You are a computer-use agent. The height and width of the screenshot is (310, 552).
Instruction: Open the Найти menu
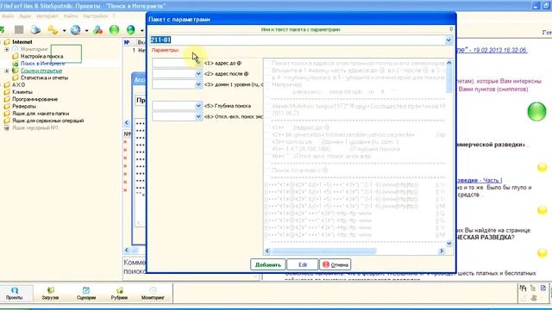point(71,16)
